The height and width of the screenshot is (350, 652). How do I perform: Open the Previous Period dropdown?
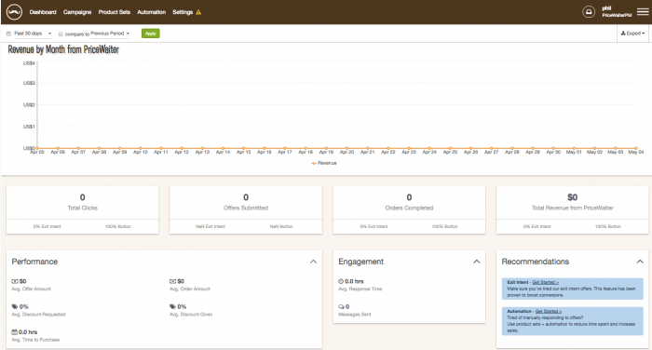pos(110,34)
